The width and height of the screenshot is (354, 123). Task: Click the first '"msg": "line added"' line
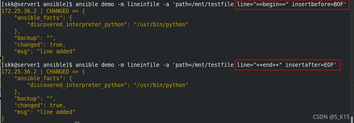[45, 52]
